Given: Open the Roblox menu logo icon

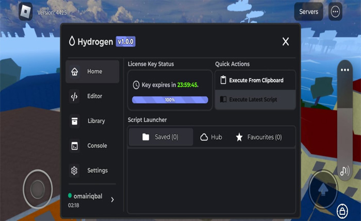Looking at the screenshot, I should coord(25,11).
